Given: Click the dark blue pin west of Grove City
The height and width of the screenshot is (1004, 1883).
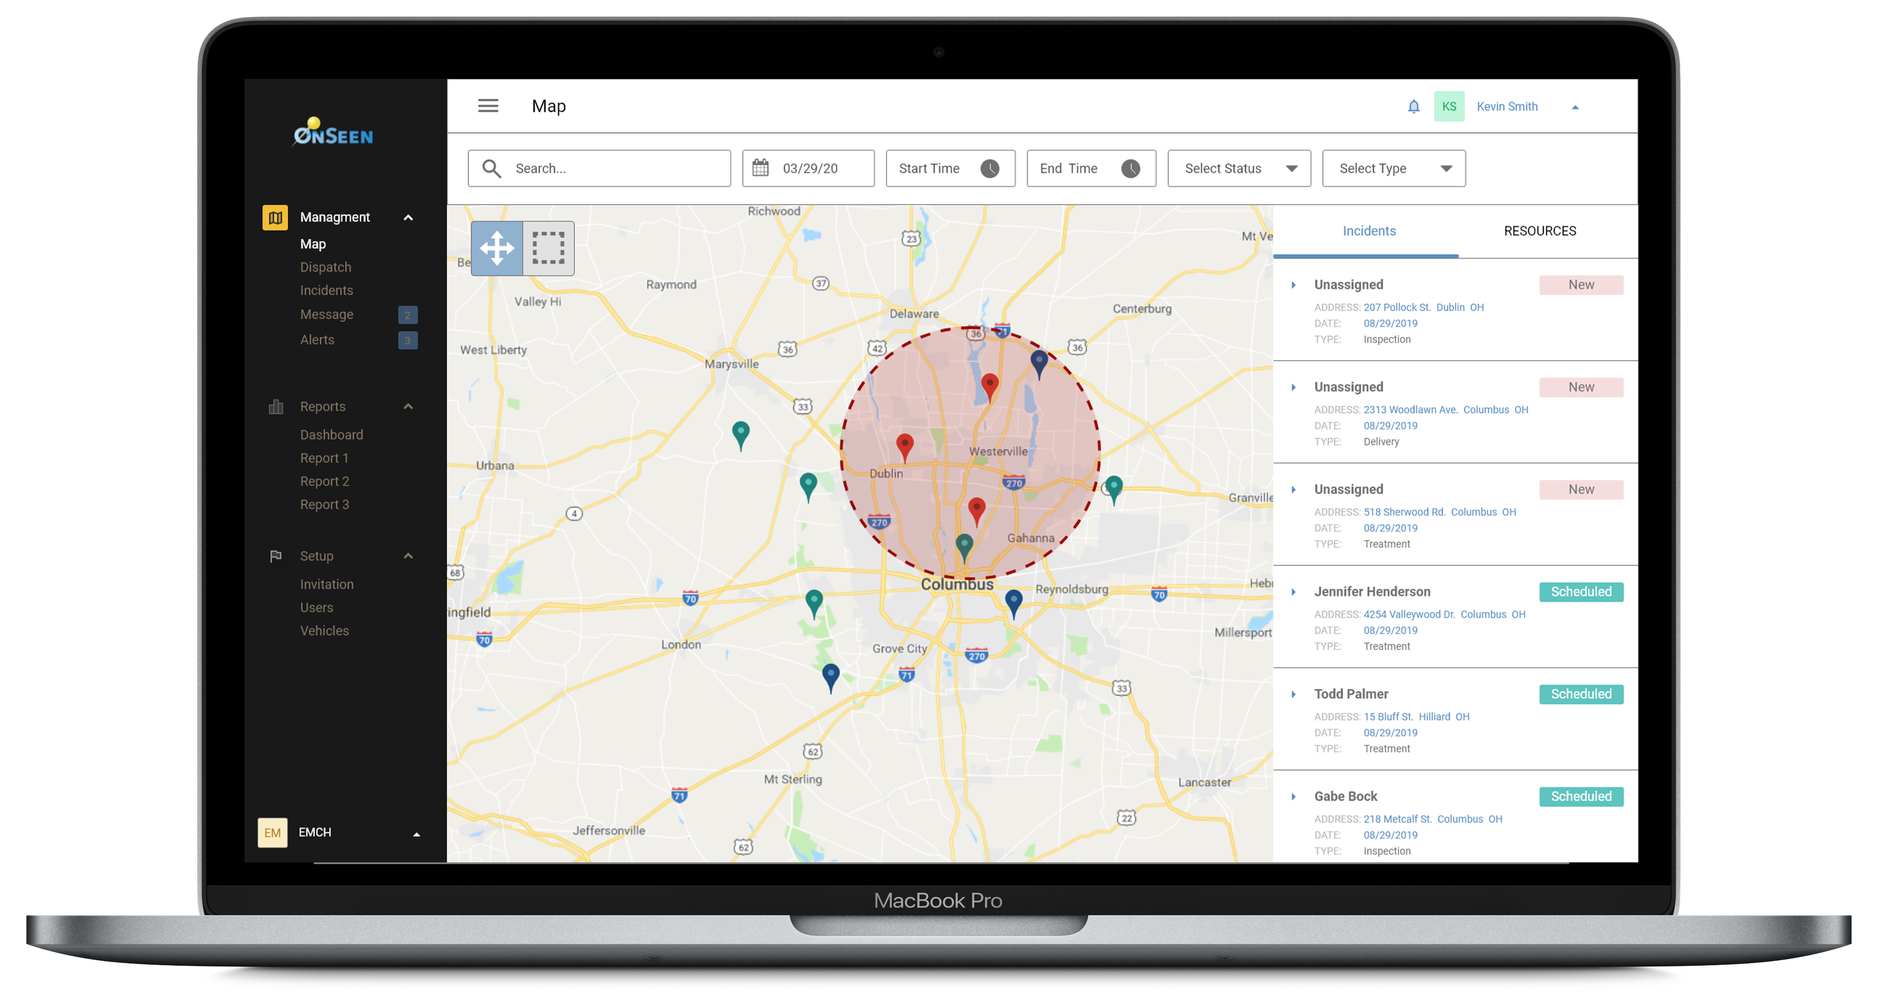Looking at the screenshot, I should click(830, 677).
